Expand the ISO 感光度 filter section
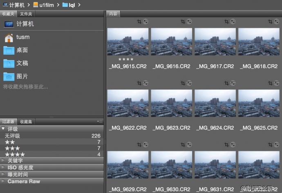Image resolution: width=282 pixels, height=193 pixels. [x=3, y=167]
